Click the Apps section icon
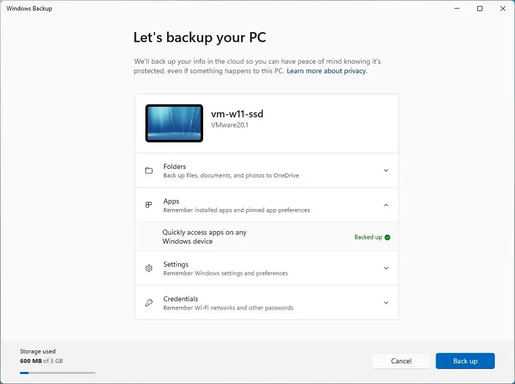Screen dimensions: 515x384 [149, 205]
